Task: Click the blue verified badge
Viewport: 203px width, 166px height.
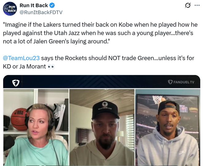Action: coord(52,6)
